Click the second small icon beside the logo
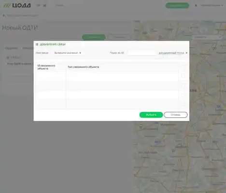This screenshot has width=226, height=193. [x=44, y=5]
